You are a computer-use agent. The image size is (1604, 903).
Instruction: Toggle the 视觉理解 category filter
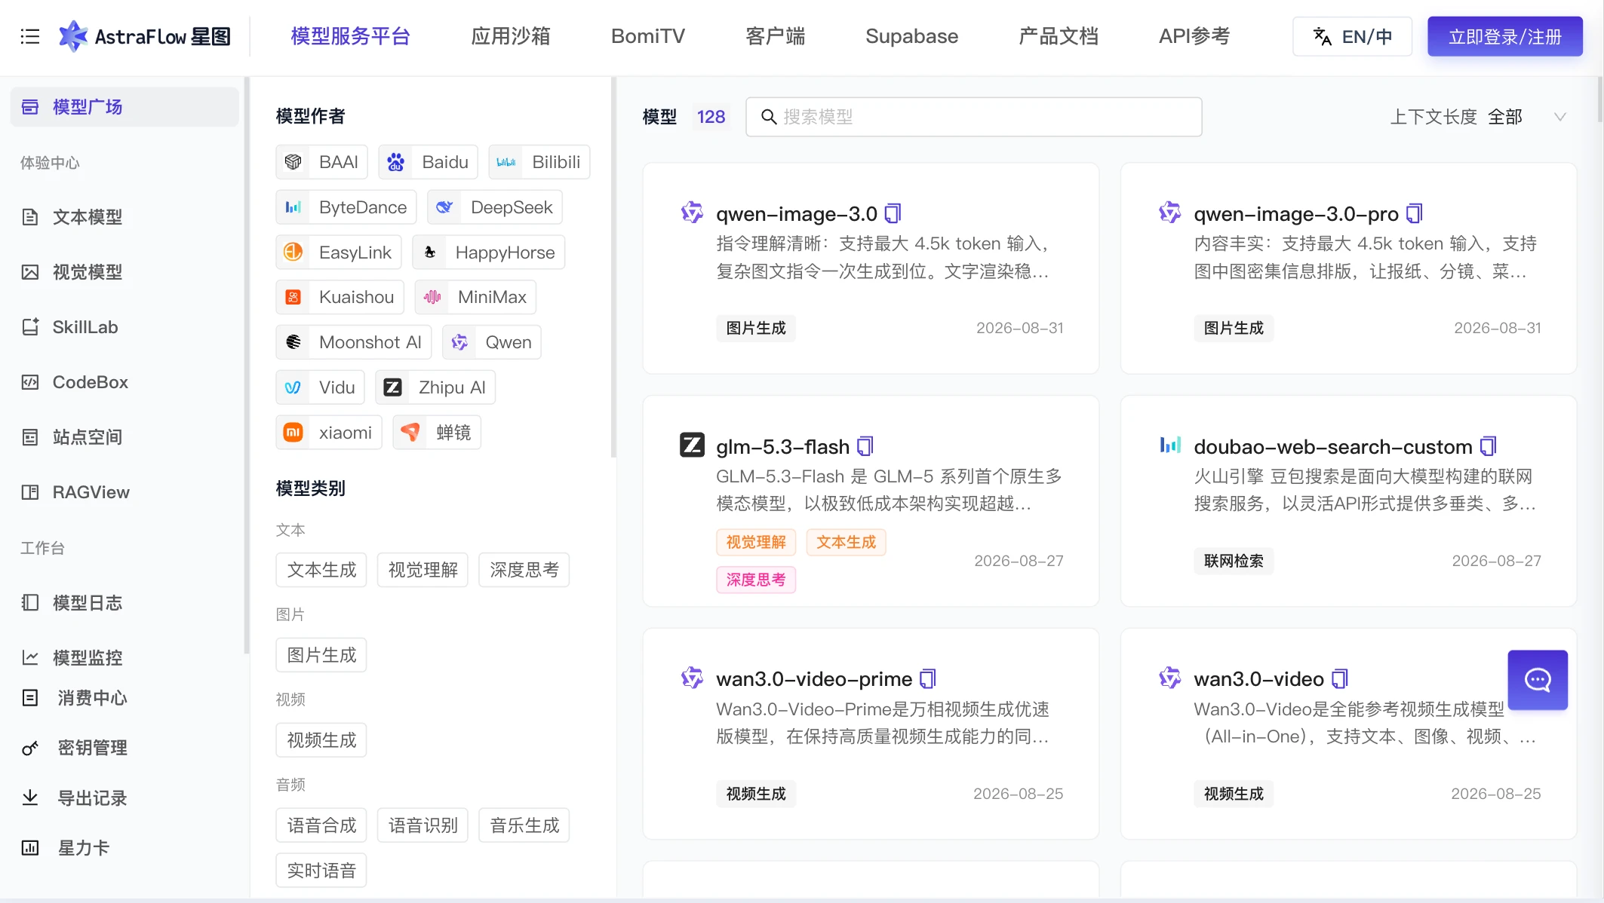[423, 570]
